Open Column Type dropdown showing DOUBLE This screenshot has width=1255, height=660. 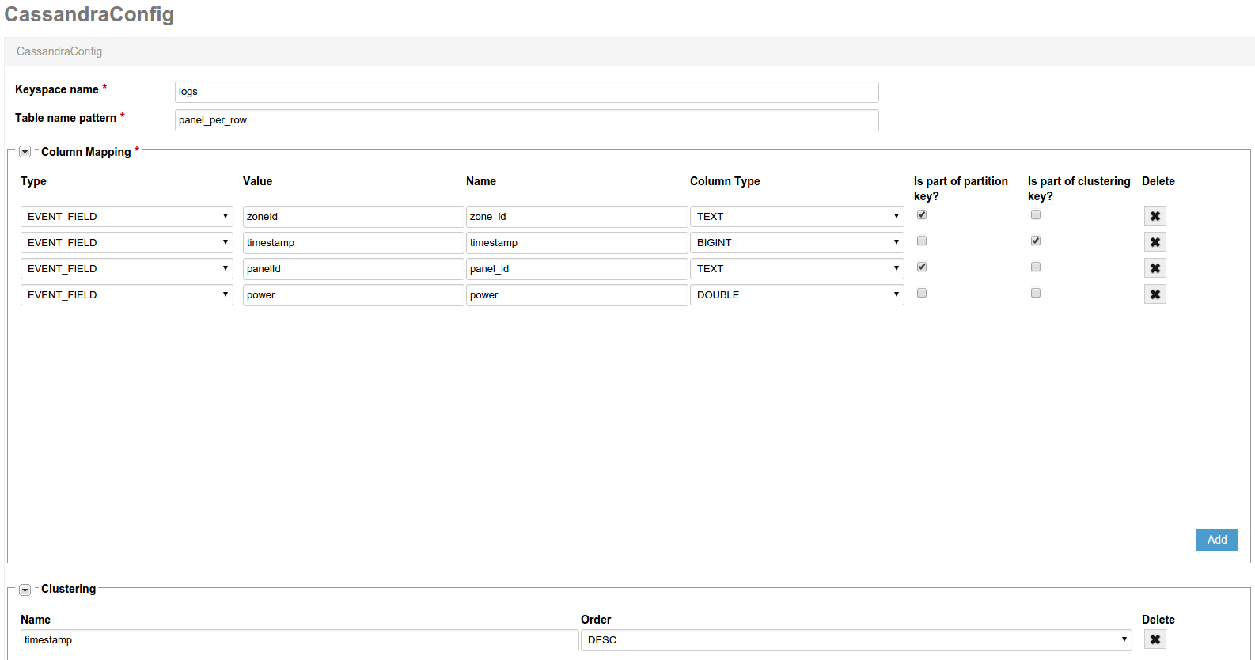coord(797,294)
